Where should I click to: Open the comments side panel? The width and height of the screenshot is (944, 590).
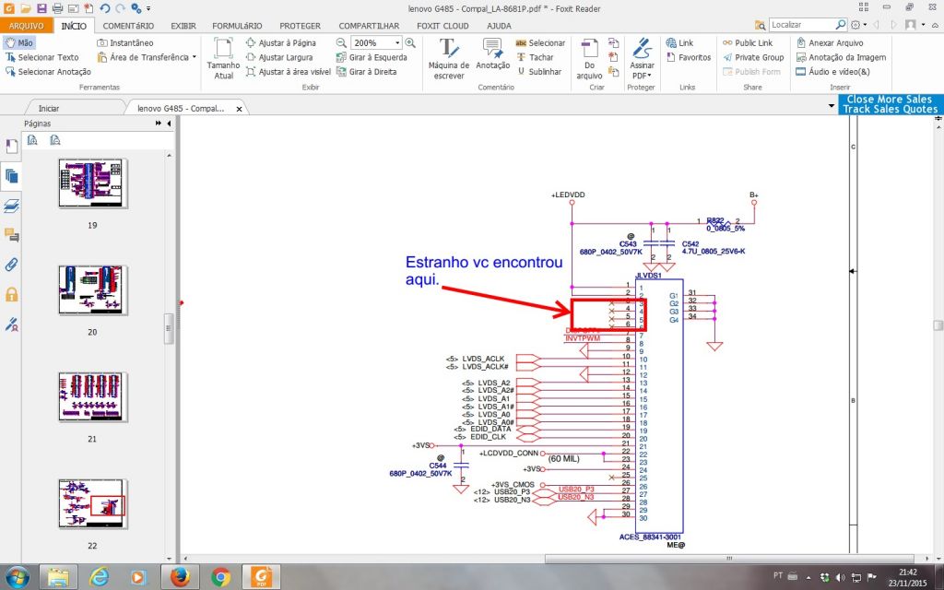coord(11,235)
